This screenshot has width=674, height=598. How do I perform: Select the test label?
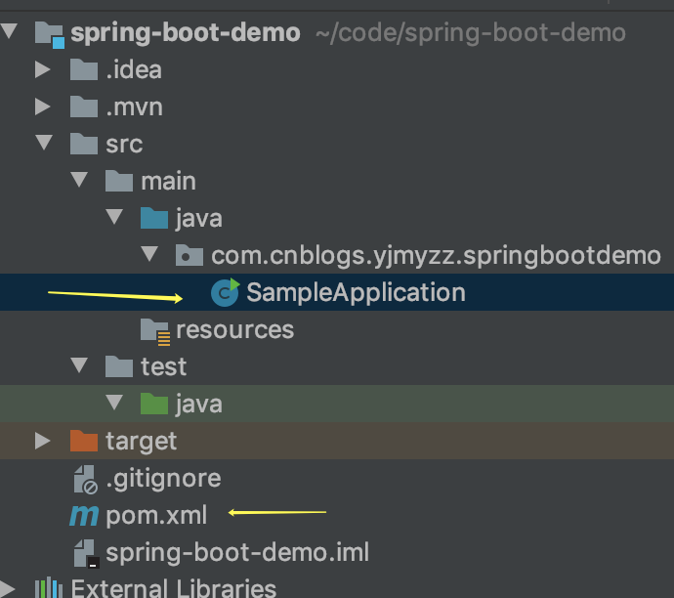pos(164,367)
